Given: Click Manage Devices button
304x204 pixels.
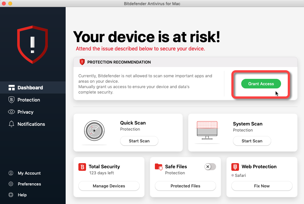Looking at the screenshot, I should pos(109,186).
